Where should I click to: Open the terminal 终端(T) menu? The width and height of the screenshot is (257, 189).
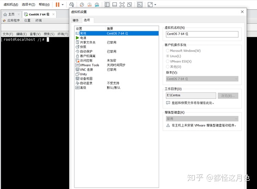click(63, 34)
